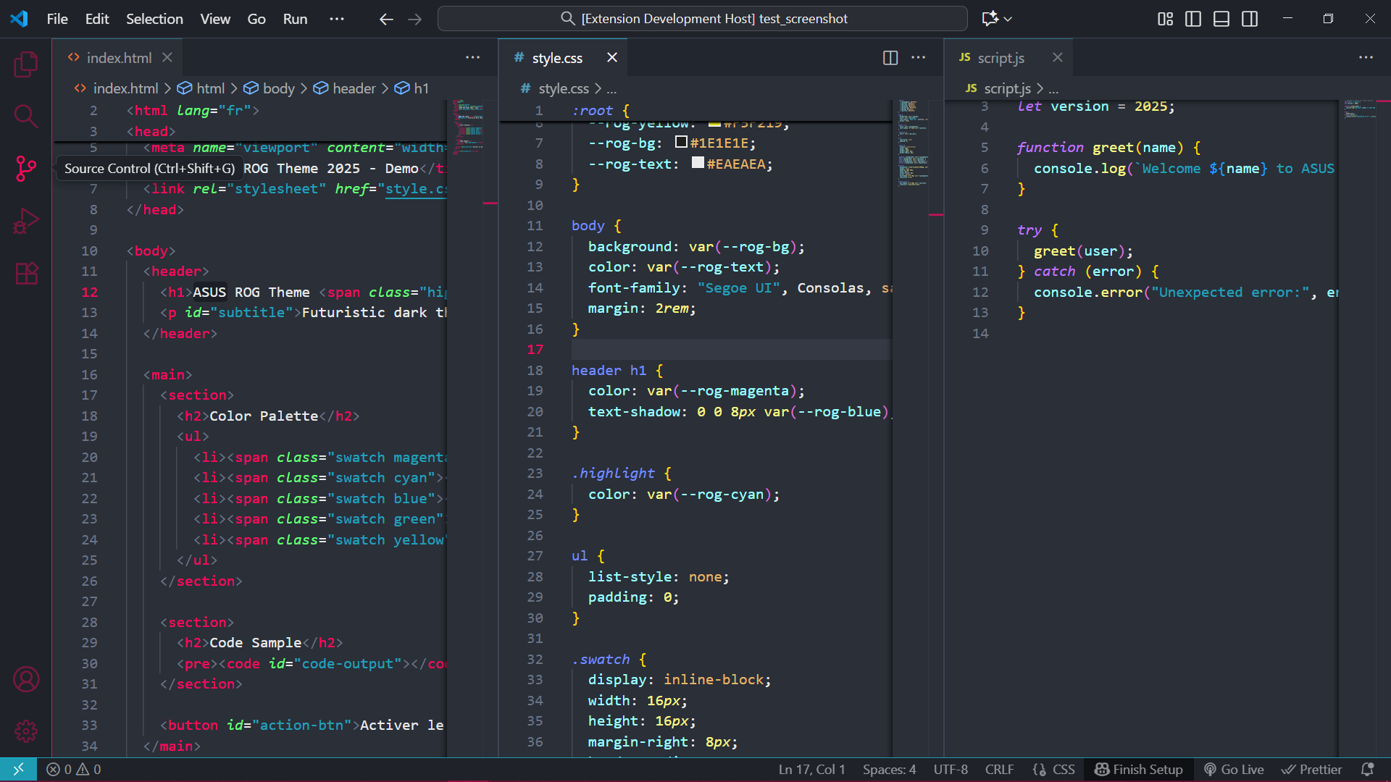Expand the overflow menu ellipsis in menu bar
The image size is (1391, 782).
coord(337,19)
